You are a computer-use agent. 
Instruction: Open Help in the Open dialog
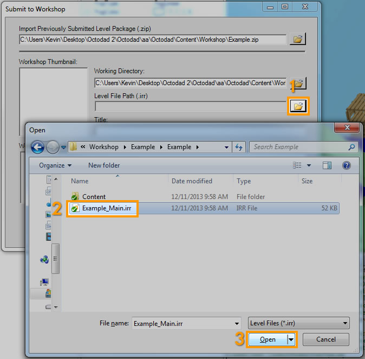tap(347, 165)
